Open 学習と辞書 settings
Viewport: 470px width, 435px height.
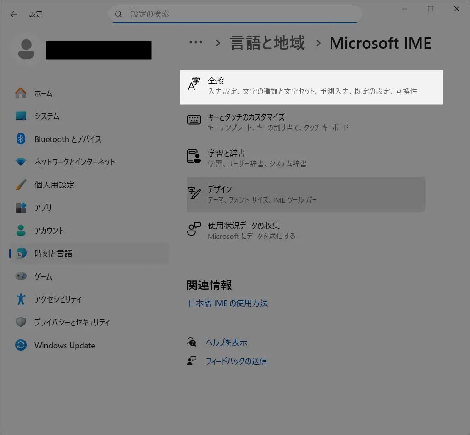[x=306, y=158]
